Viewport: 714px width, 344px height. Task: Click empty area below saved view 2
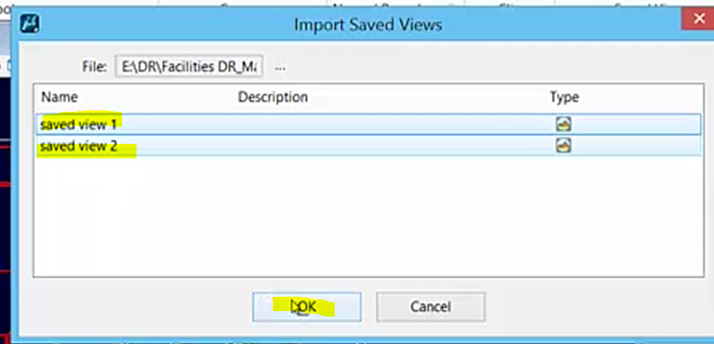(x=368, y=216)
